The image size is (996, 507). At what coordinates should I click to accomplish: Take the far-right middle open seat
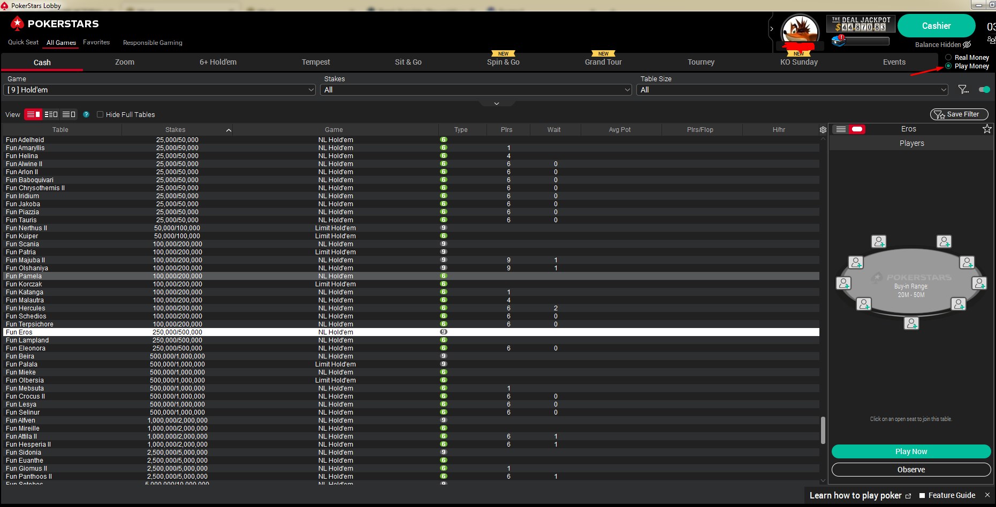click(x=979, y=283)
